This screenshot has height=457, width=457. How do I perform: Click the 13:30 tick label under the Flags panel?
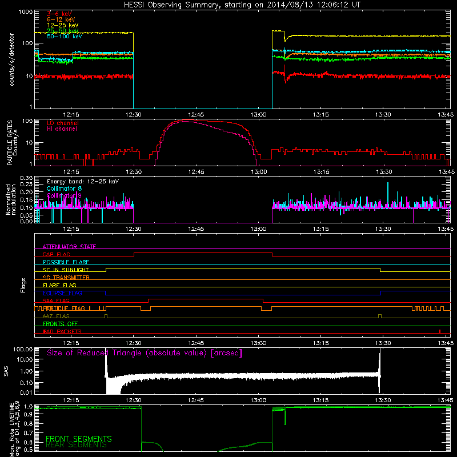383,343
